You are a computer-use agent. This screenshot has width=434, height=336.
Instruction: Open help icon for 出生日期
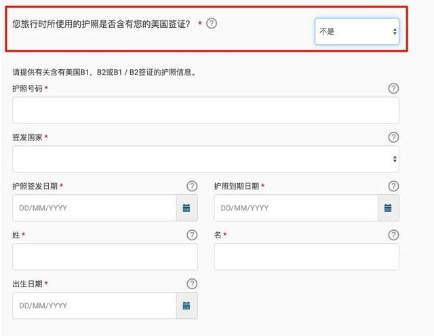192,284
